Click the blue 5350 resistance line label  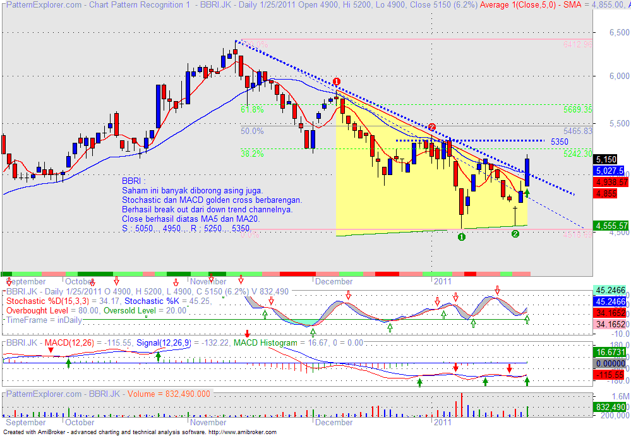(x=560, y=142)
